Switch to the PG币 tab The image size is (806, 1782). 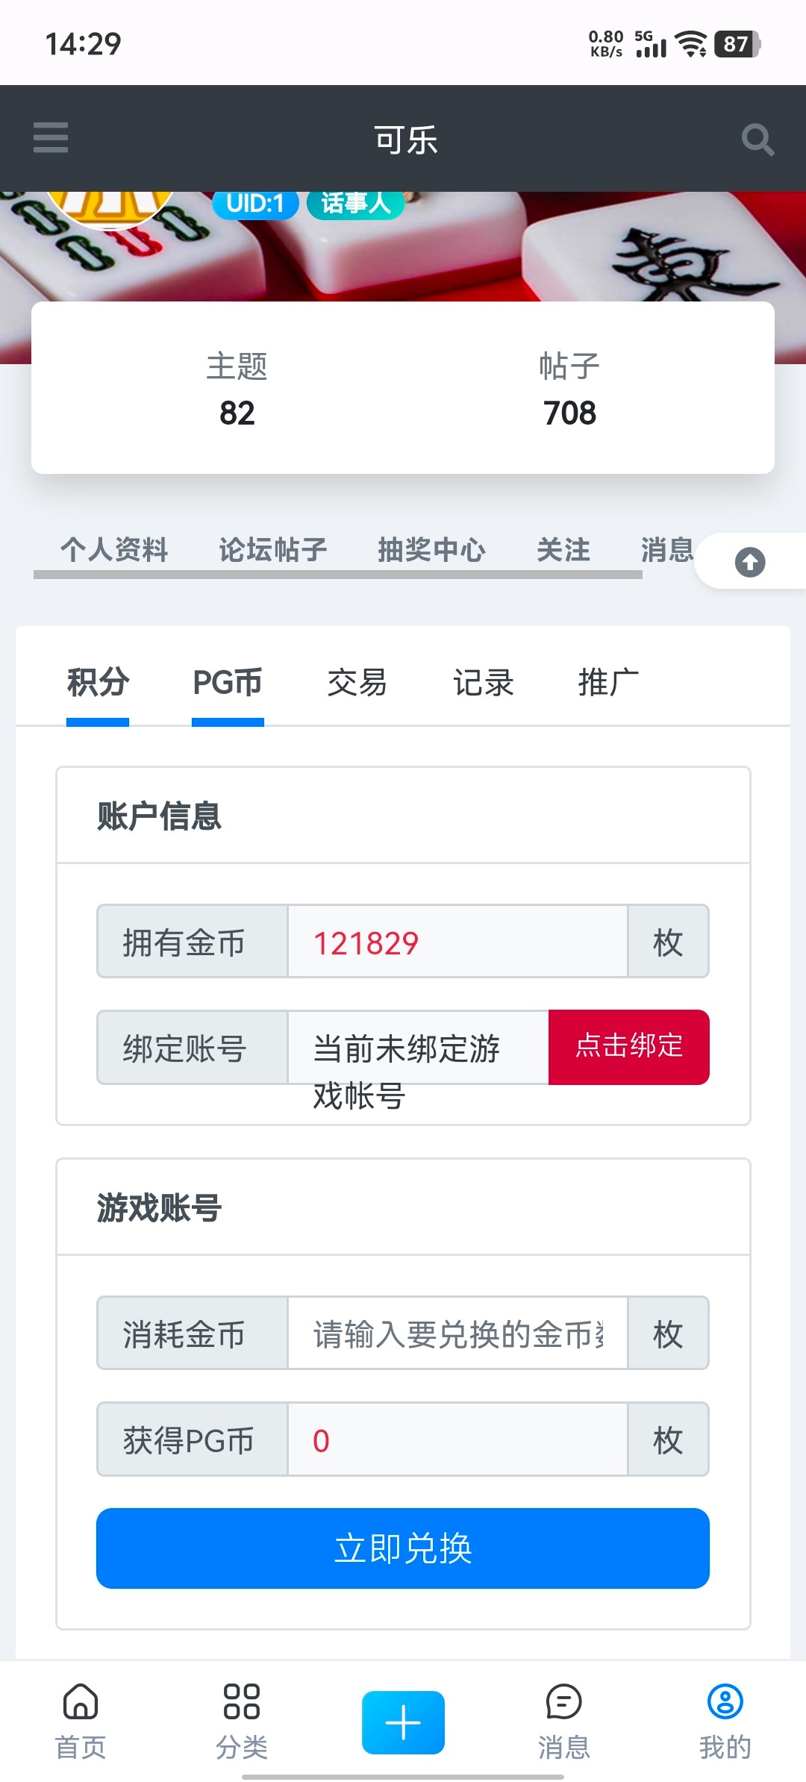[x=228, y=683]
